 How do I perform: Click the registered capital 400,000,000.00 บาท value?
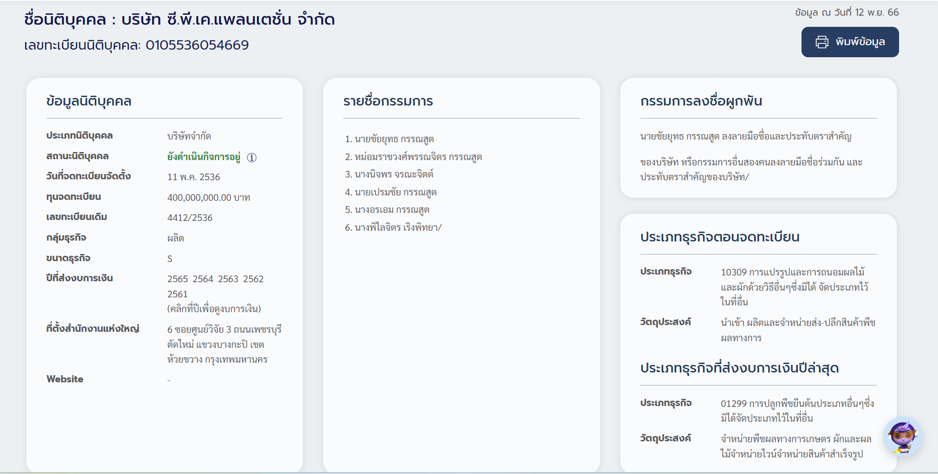(x=209, y=198)
